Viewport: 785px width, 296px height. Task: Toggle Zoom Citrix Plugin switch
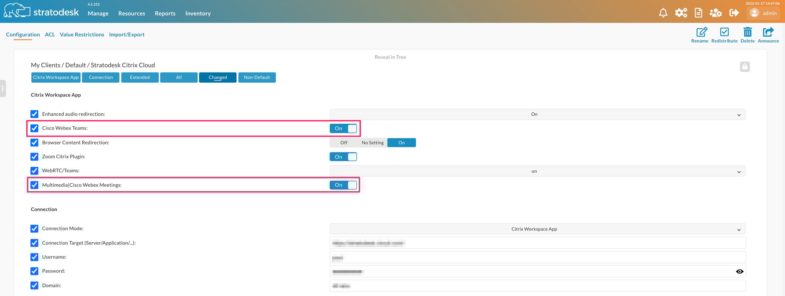tap(343, 157)
